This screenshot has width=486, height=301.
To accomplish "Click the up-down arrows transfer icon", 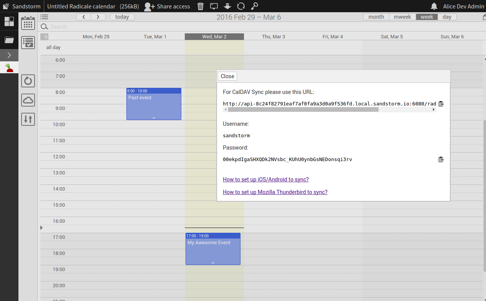I will coord(28,119).
